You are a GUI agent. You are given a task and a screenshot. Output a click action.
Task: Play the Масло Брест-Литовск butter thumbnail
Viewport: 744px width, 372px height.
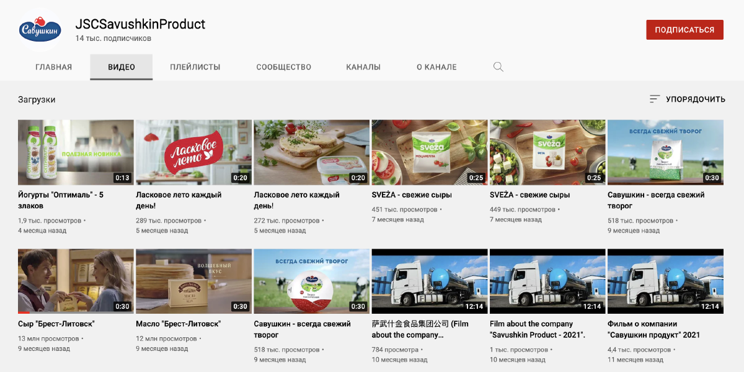click(x=193, y=281)
